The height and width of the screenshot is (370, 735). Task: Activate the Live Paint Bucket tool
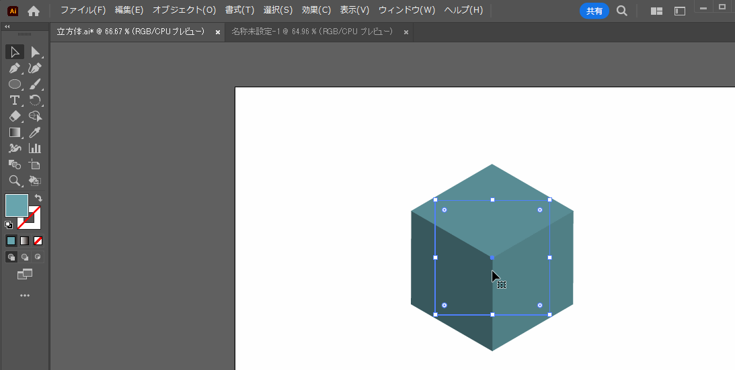(x=35, y=181)
